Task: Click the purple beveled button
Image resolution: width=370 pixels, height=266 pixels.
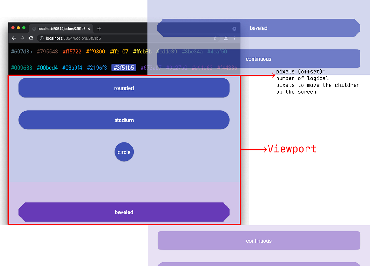Action: point(124,212)
